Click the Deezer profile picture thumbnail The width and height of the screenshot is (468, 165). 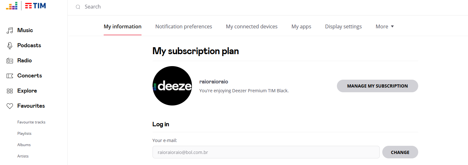172,86
